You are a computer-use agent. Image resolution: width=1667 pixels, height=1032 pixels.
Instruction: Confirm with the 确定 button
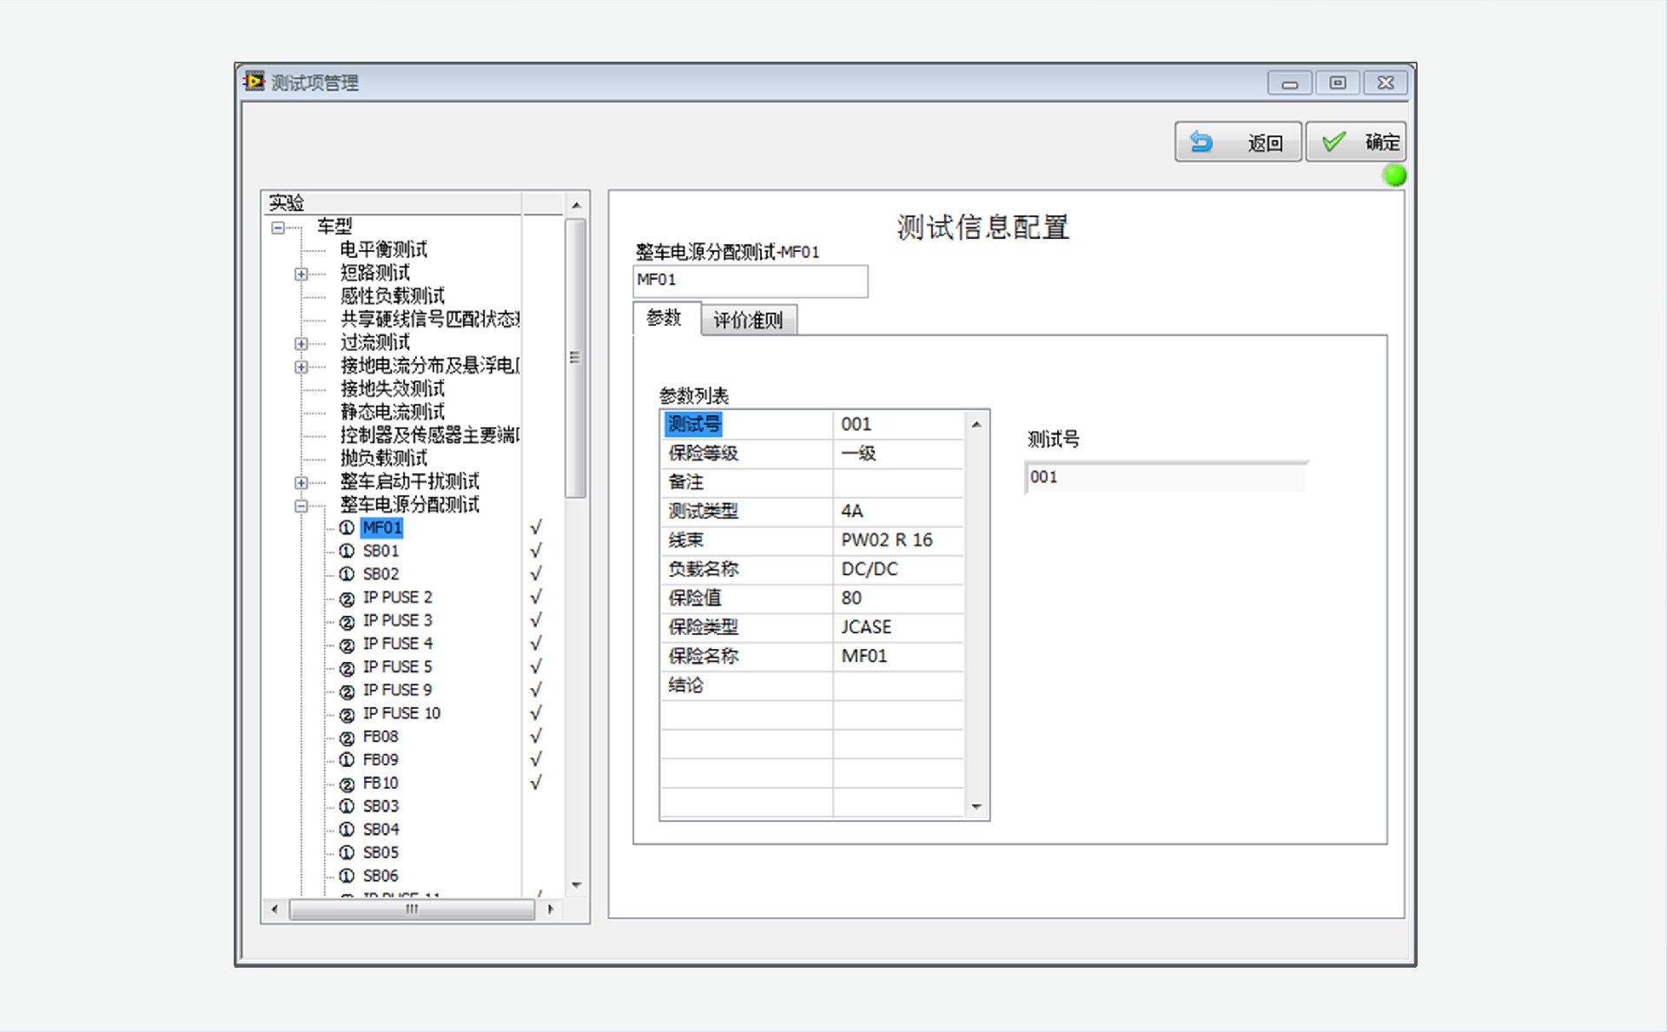[1356, 142]
